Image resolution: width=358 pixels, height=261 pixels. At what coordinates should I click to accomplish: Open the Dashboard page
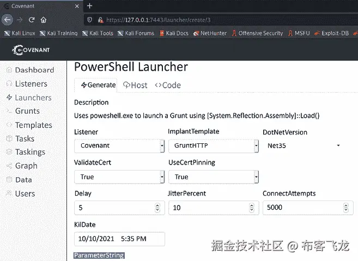(34, 70)
